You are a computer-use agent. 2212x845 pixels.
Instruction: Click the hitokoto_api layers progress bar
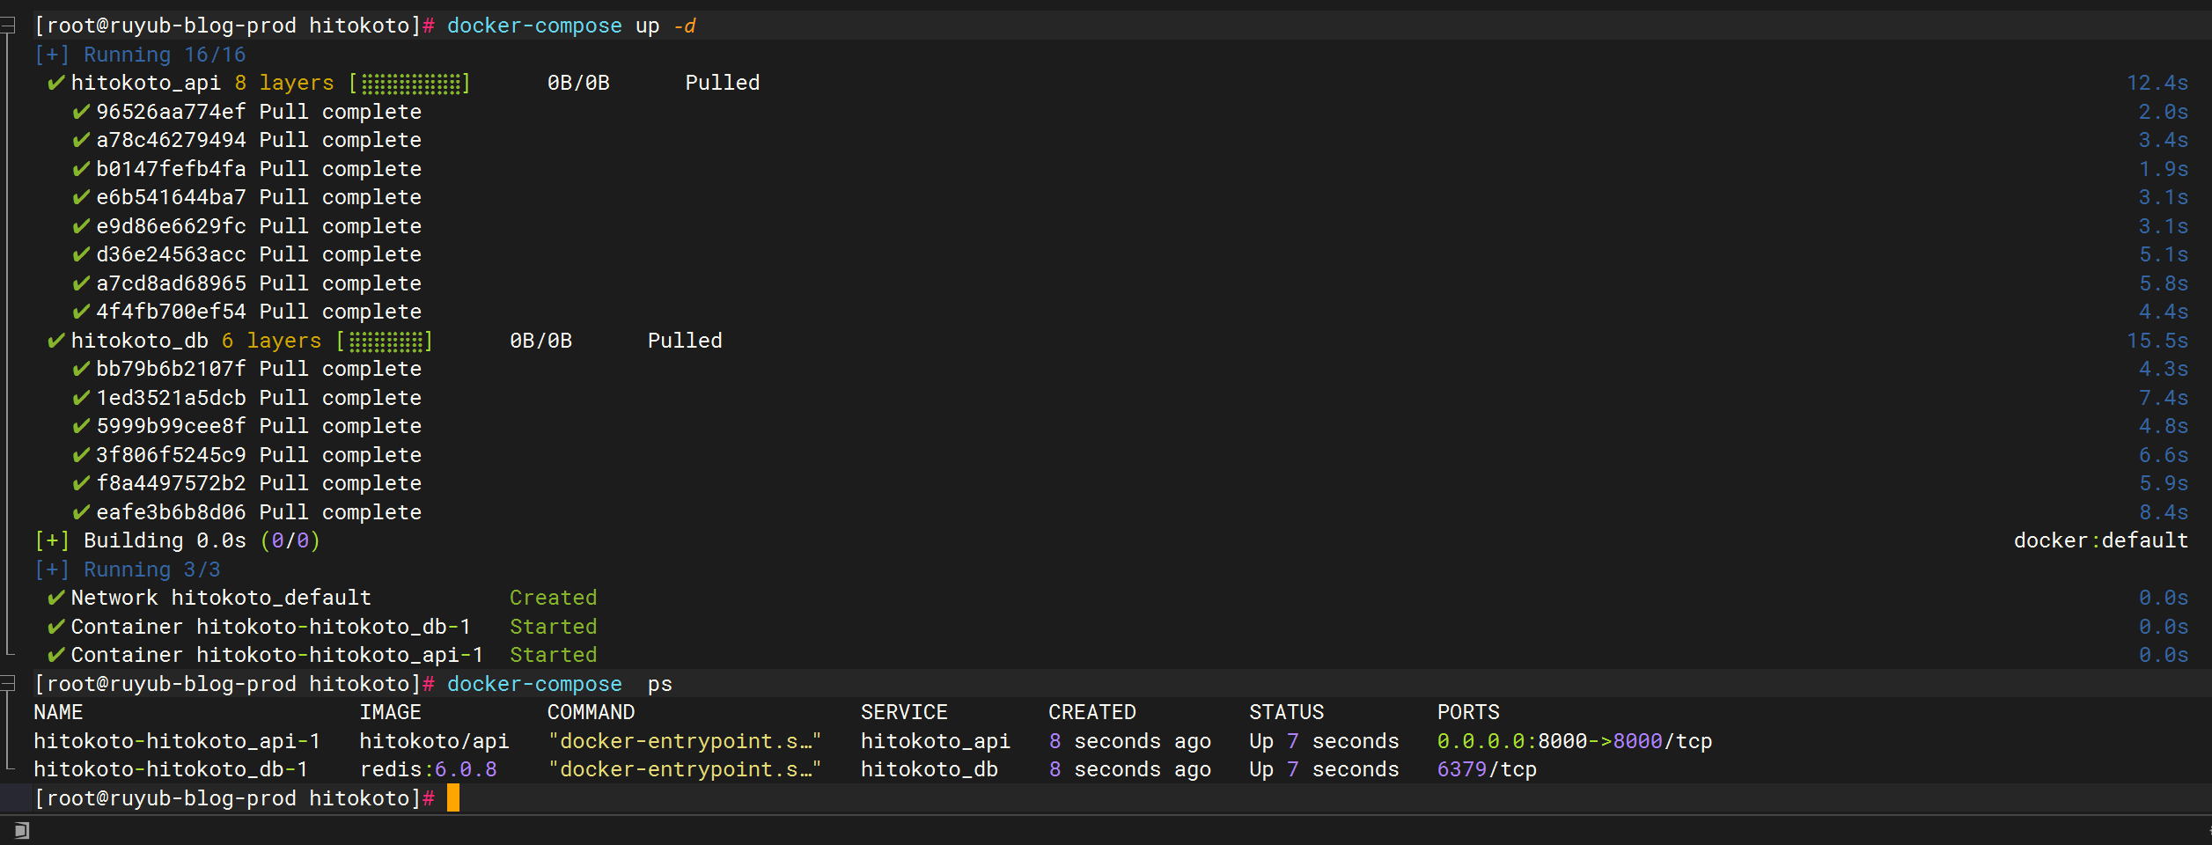pos(410,84)
